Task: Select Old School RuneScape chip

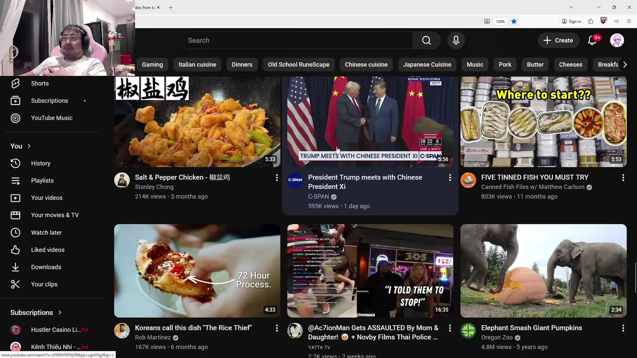Action: [x=299, y=65]
